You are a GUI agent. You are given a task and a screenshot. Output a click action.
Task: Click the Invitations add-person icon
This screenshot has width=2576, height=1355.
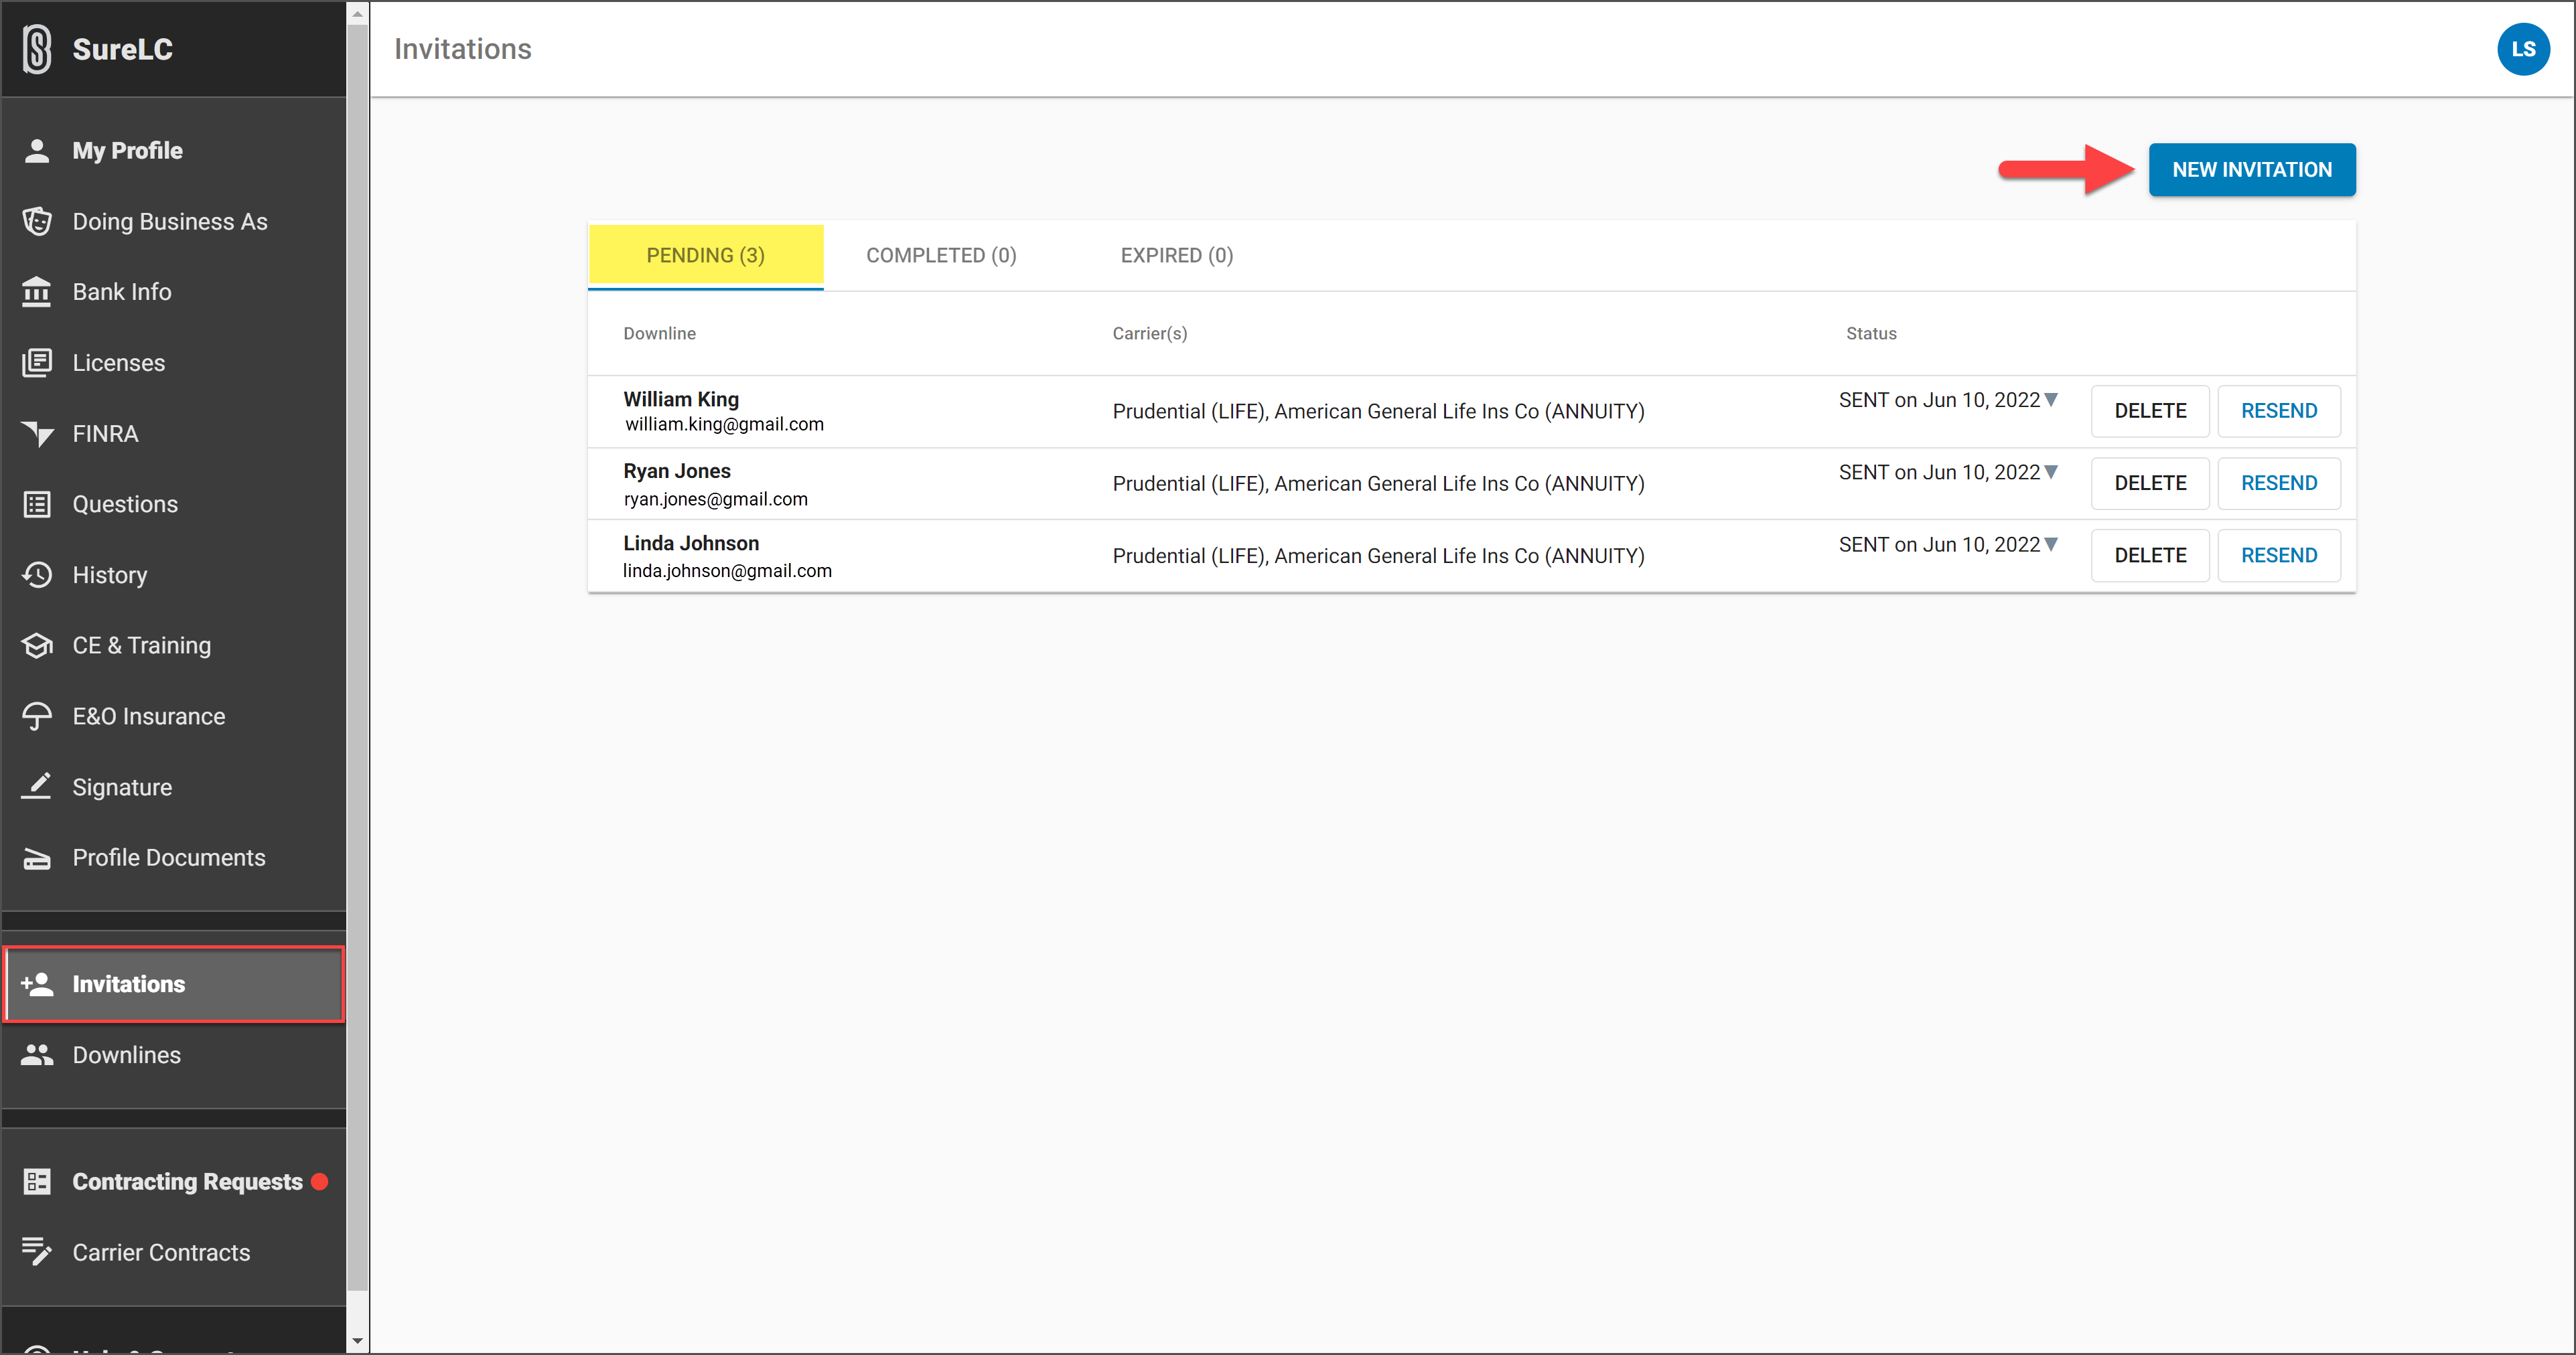(37, 984)
